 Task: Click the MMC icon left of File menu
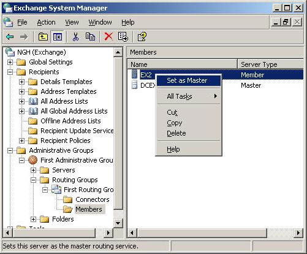pyautogui.click(x=8, y=22)
